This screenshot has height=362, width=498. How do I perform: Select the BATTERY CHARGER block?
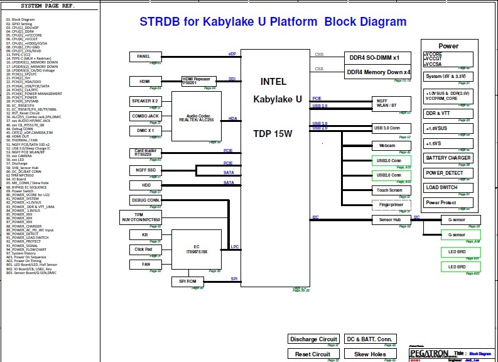point(448,158)
